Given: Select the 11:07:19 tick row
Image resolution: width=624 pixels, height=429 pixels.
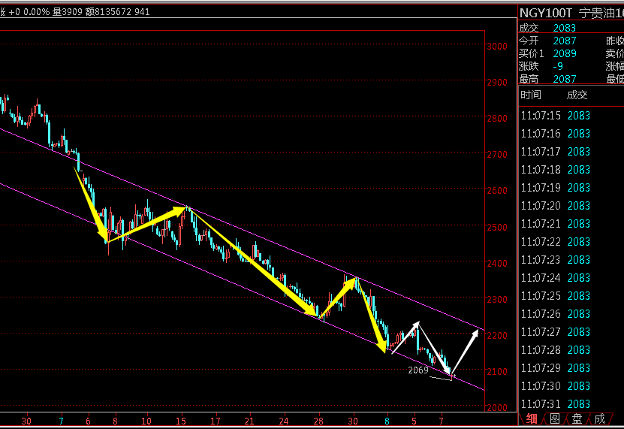Looking at the screenshot, I should [x=556, y=188].
